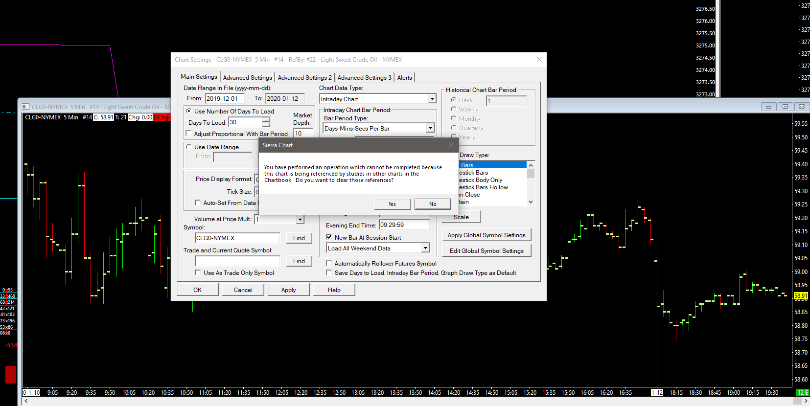The image size is (810, 406).
Task: Open the Chart Data Type dropdown
Action: pyautogui.click(x=432, y=99)
